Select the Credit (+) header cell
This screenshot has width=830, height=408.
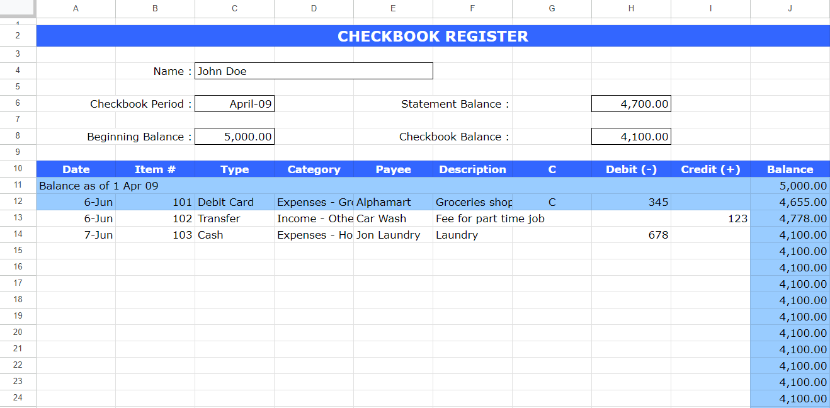click(710, 169)
